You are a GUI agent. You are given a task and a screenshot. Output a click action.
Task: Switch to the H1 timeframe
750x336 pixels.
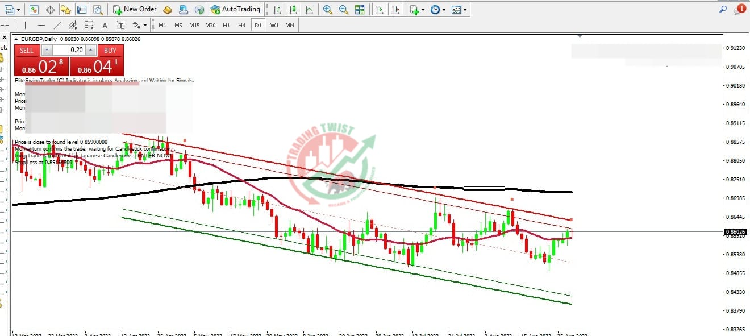click(226, 25)
